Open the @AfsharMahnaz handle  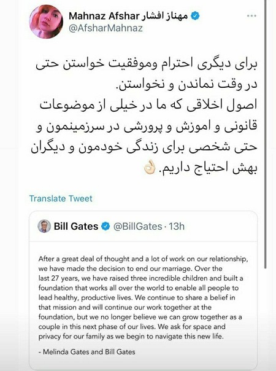[x=106, y=28]
